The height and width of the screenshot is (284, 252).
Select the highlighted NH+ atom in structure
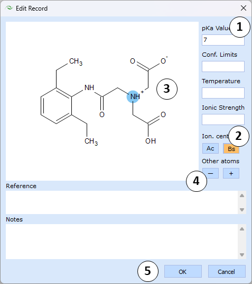point(133,96)
